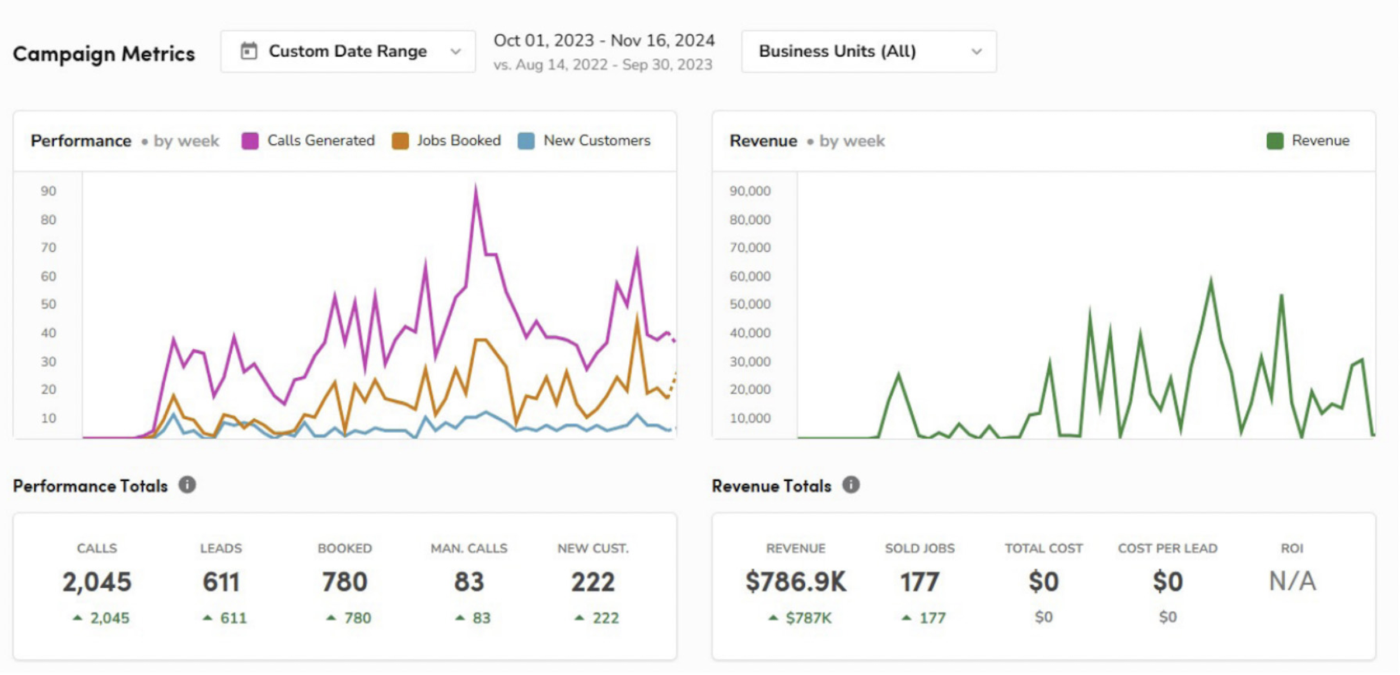This screenshot has width=1400, height=675.
Task: Click the ROI value N/A
Action: click(1292, 581)
